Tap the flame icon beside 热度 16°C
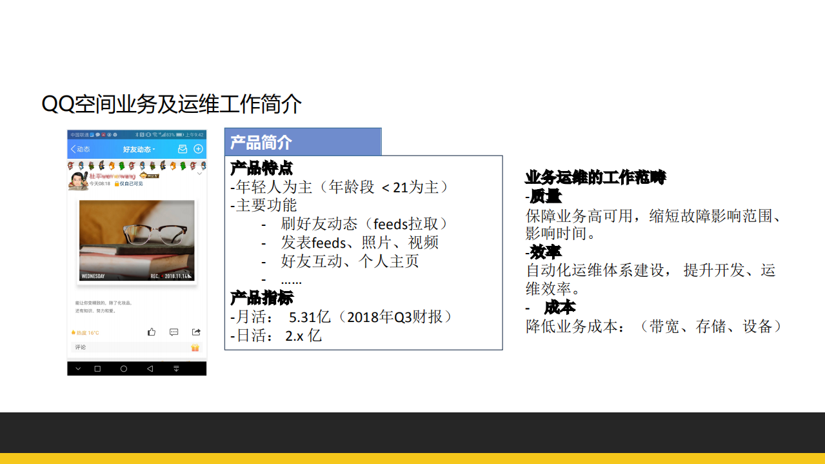This screenshot has width=825, height=464. [x=73, y=332]
